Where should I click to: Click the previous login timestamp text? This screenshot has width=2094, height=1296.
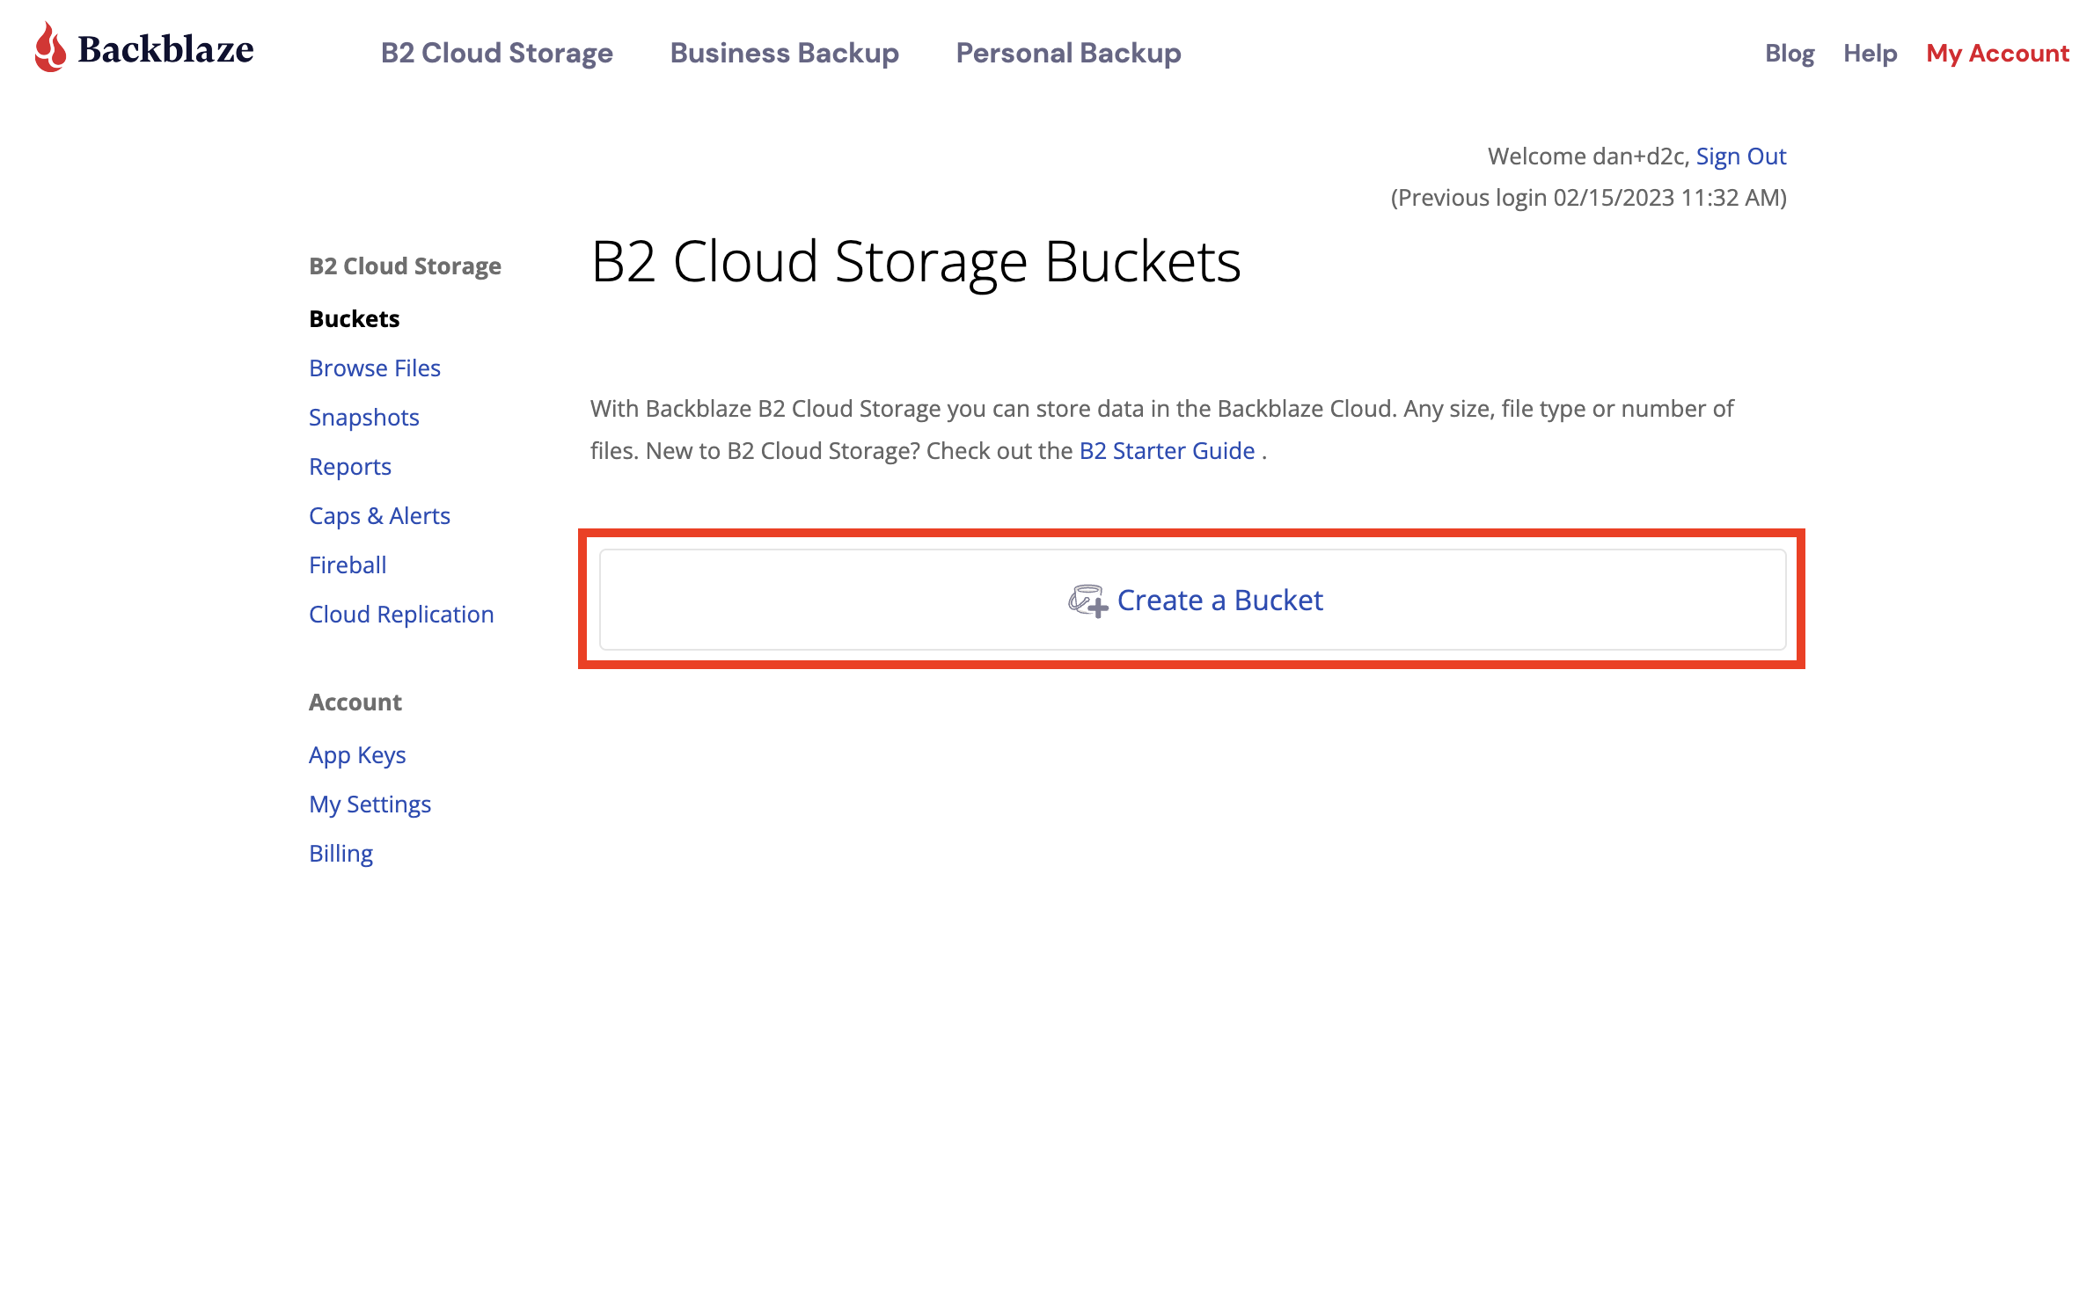(1588, 198)
